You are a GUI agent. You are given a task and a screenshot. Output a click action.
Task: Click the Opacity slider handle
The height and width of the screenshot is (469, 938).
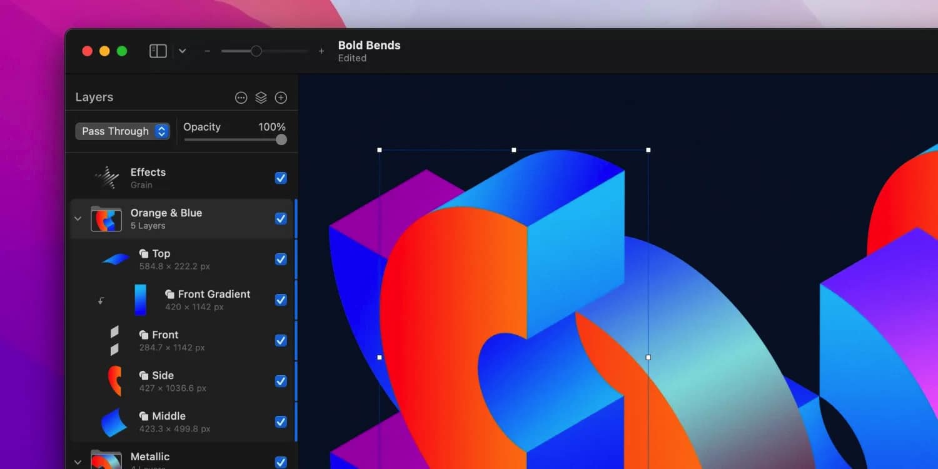click(281, 139)
